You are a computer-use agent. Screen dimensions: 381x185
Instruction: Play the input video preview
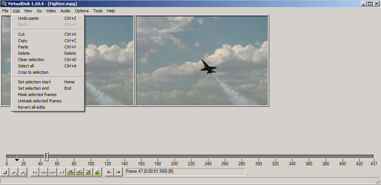tap(14, 172)
